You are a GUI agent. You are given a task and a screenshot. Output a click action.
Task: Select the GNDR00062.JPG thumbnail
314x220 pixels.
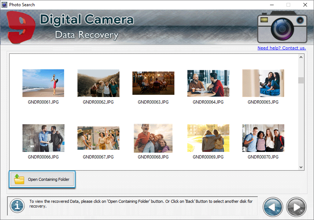(98, 83)
